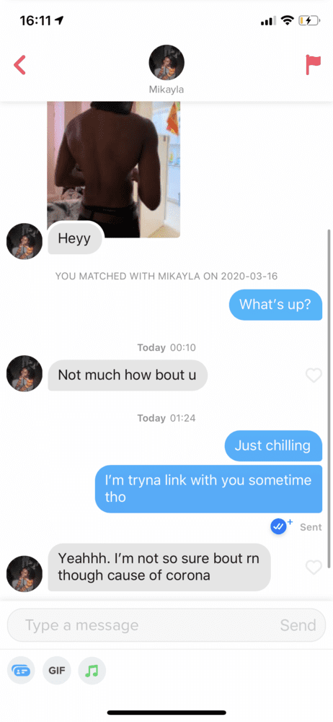Image resolution: width=333 pixels, height=722 pixels.
Task: Tap the red back arrow
Action: click(x=19, y=65)
